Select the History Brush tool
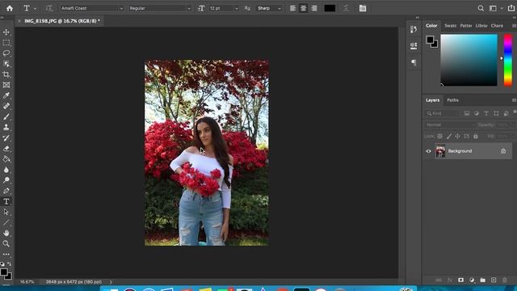This screenshot has height=291, width=517. (x=6, y=138)
